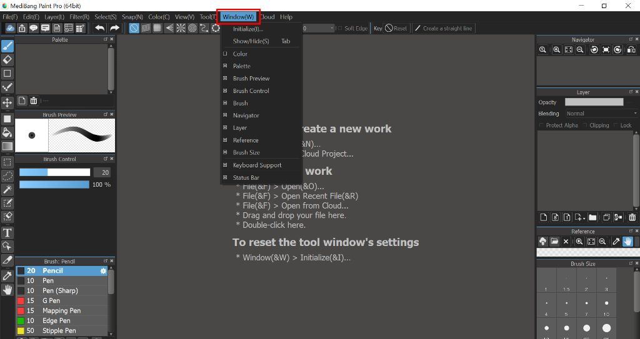Adjust the layer Opacity slider
This screenshot has height=339, width=640.
coord(594,102)
